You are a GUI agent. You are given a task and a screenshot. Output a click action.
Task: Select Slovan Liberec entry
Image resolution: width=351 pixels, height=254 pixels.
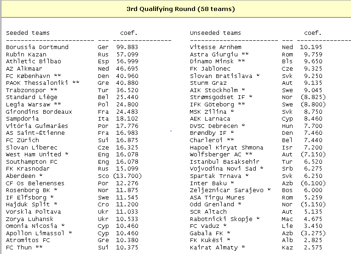click(32, 148)
